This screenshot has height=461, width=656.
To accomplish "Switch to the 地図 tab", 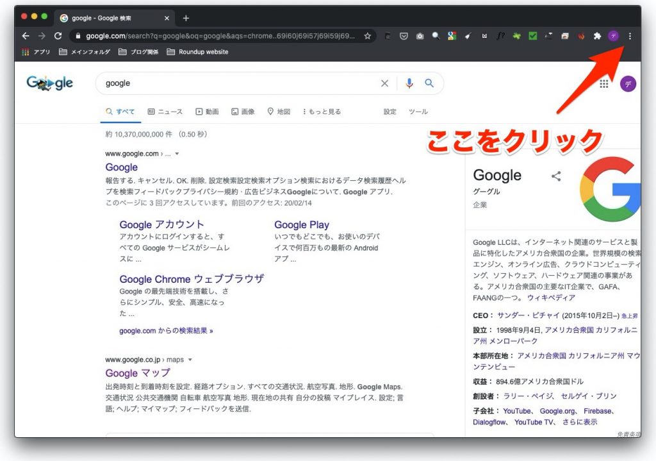I will click(x=279, y=112).
